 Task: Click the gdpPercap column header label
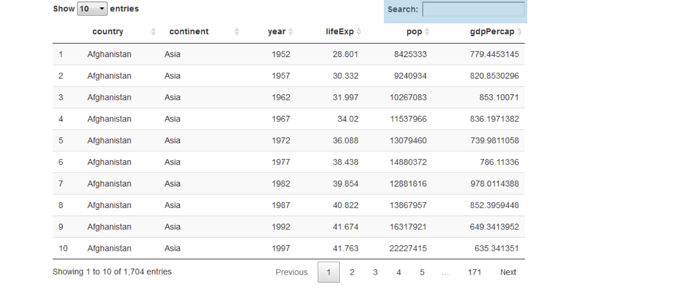tap(492, 32)
